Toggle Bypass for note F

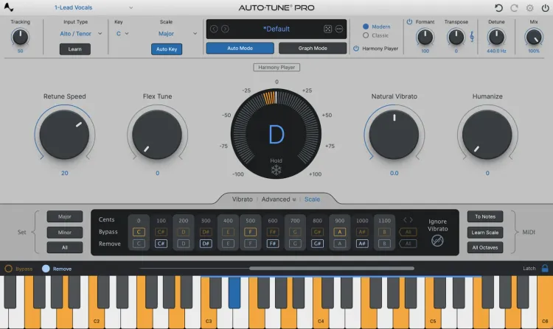251,232
